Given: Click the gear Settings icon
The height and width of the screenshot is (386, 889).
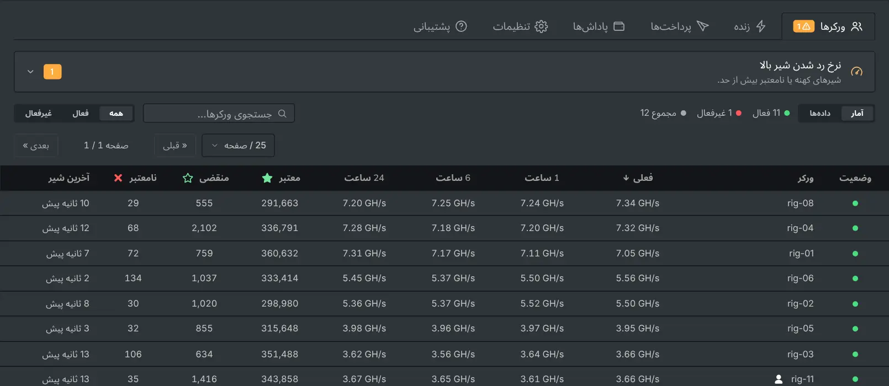Looking at the screenshot, I should (x=541, y=26).
